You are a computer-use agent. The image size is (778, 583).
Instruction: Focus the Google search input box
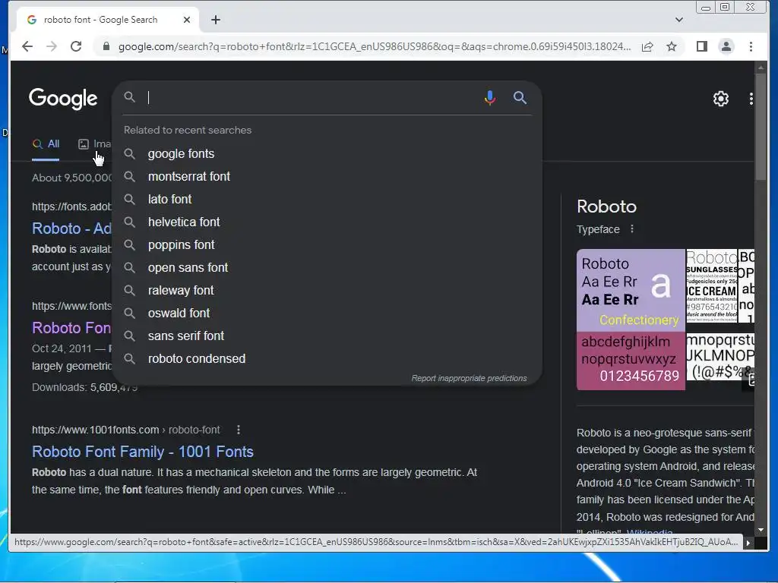click(x=312, y=98)
